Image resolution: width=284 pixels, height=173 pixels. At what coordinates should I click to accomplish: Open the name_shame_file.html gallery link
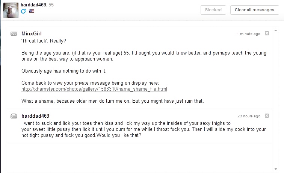click(94, 89)
